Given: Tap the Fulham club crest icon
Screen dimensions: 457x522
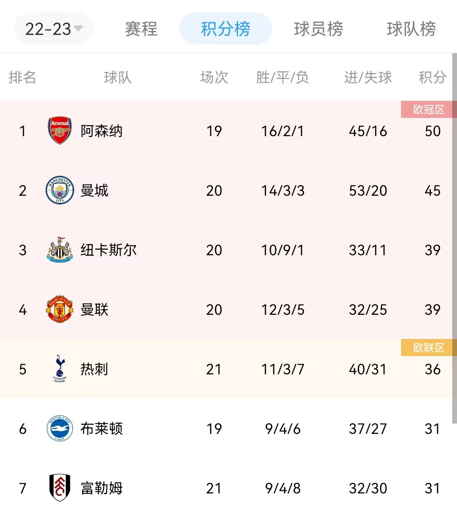Looking at the screenshot, I should (x=60, y=488).
